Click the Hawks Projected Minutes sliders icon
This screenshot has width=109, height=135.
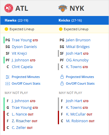coord(8,77)
